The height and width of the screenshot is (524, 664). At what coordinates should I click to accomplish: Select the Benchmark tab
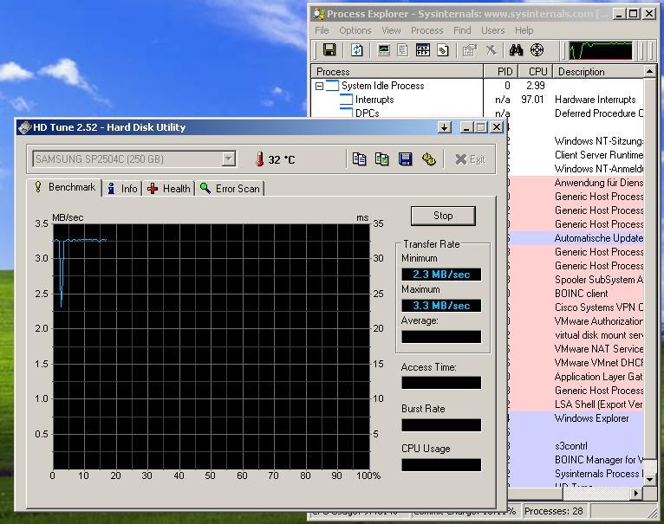(x=65, y=187)
